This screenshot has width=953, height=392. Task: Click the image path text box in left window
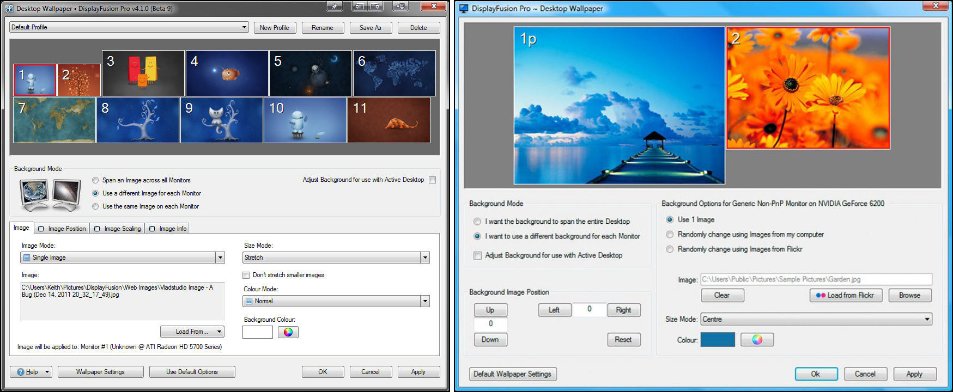pos(123,301)
